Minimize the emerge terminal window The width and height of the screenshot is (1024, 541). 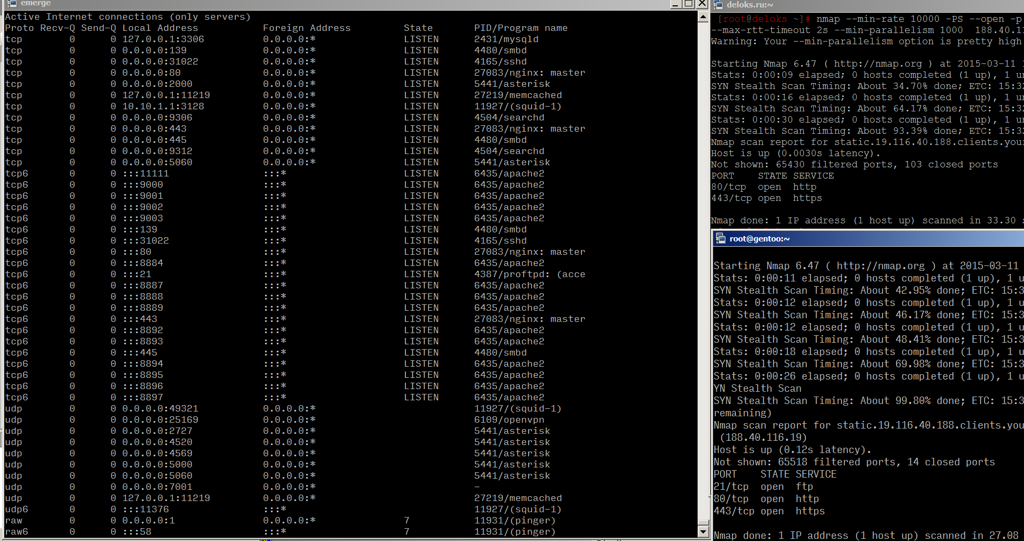[676, 4]
